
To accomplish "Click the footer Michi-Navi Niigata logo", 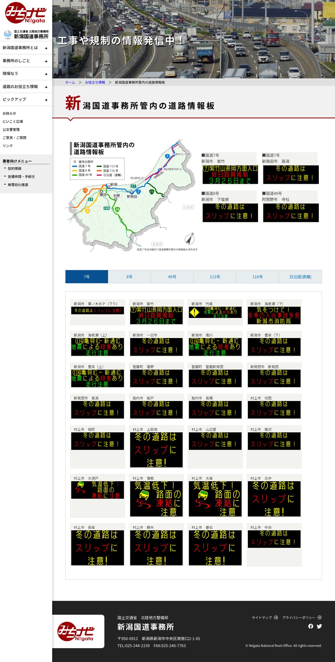I will [76, 631].
